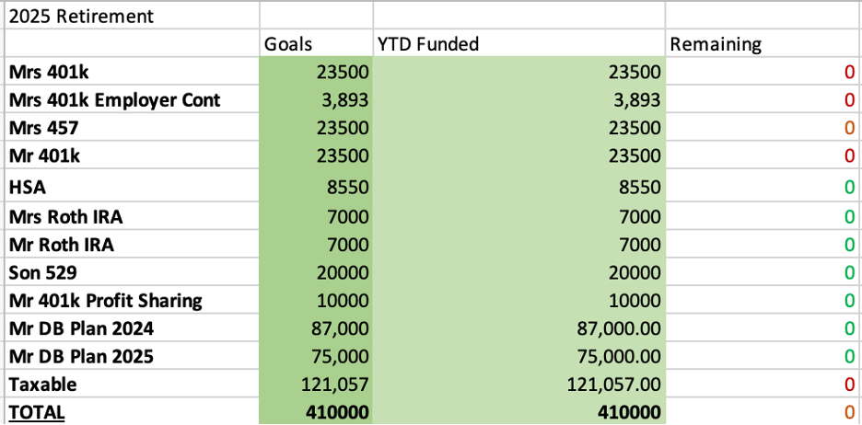Select the Mrs Roth IRA label cell
The image size is (862, 425).
pyautogui.click(x=64, y=217)
